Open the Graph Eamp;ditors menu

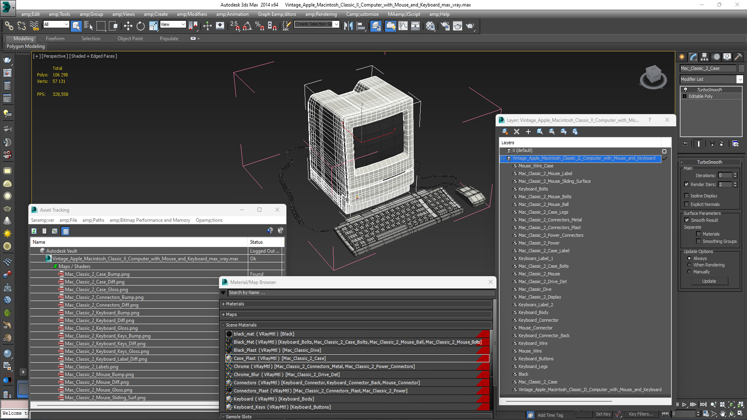tap(277, 14)
